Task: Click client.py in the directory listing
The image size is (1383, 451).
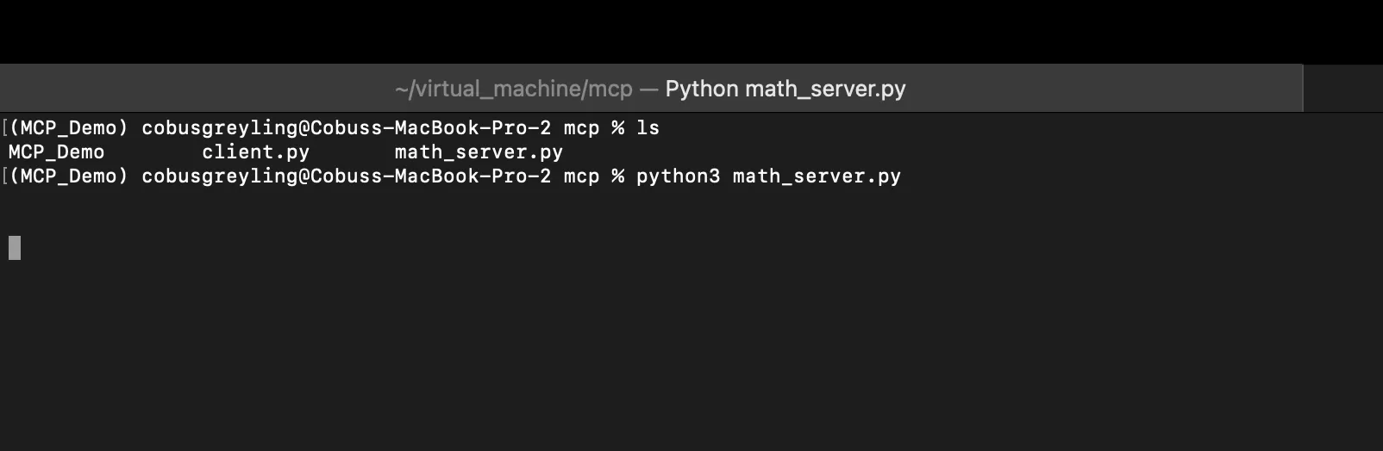Action: [255, 152]
